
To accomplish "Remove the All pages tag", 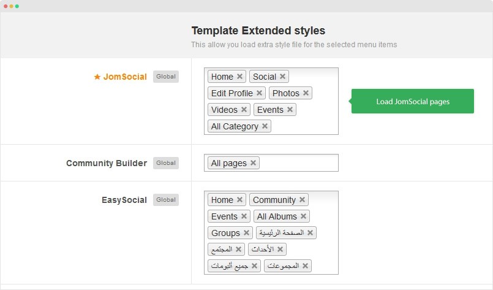I will pos(253,163).
